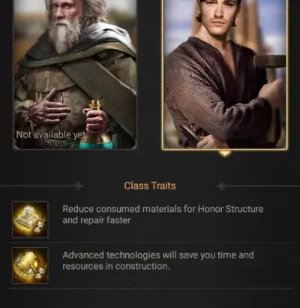Click the 'and repair faster' text line
The image size is (300, 308).
click(97, 220)
